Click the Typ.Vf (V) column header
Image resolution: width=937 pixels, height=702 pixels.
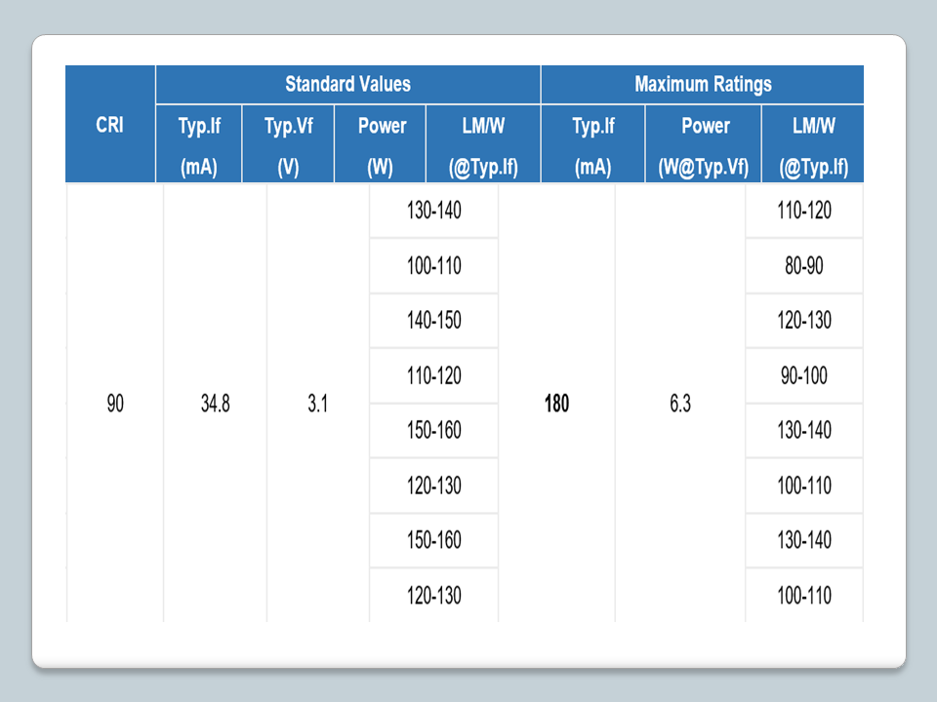click(288, 145)
